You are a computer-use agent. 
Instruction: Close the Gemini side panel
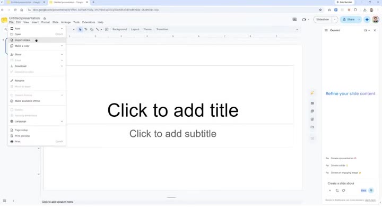tap(375, 30)
